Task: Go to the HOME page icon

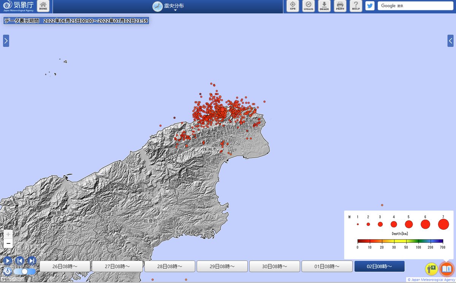Action: coord(43,6)
